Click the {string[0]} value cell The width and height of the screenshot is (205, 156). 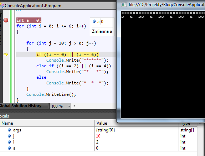[x=106, y=130]
